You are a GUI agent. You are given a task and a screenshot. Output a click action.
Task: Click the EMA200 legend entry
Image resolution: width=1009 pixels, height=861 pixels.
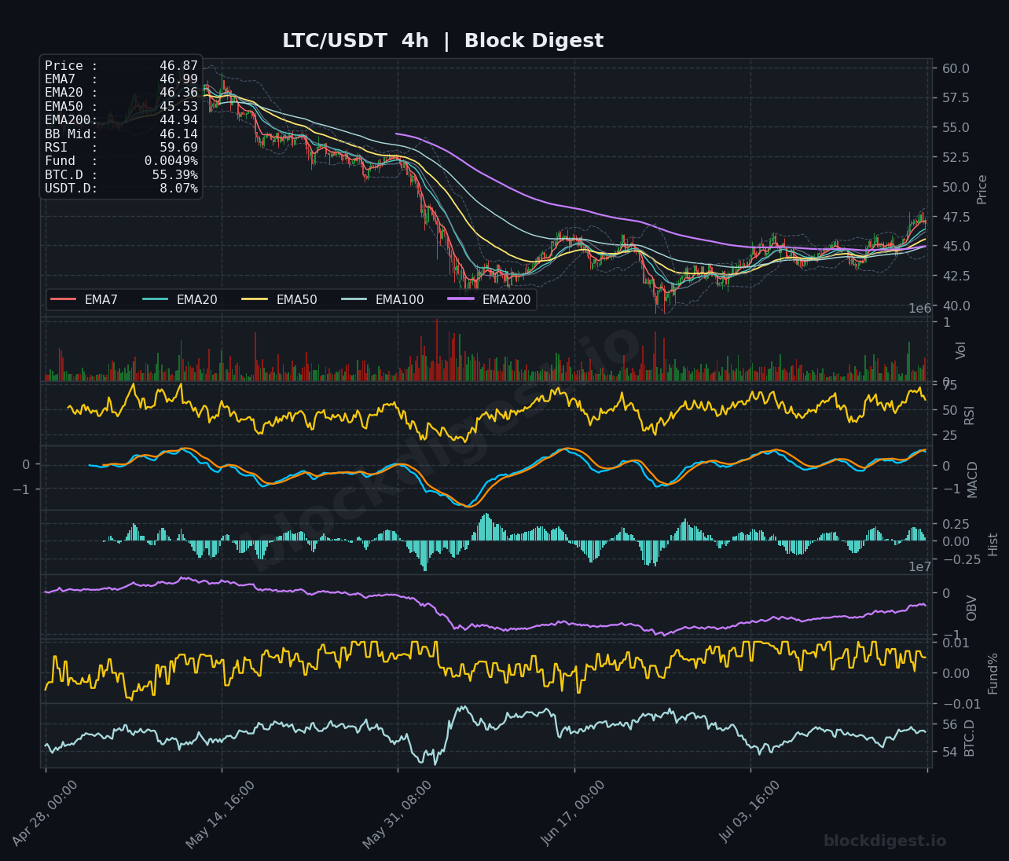pos(490,299)
